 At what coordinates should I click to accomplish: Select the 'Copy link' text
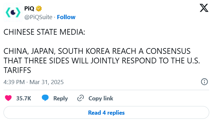coord(101,98)
